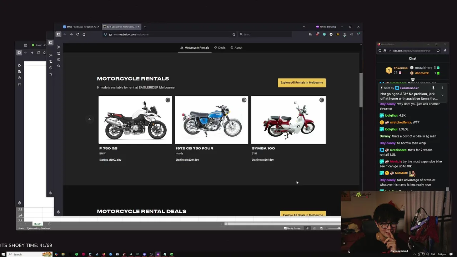The image size is (457, 257).
Task: Open pinned message three-dot options
Action: tap(442, 88)
